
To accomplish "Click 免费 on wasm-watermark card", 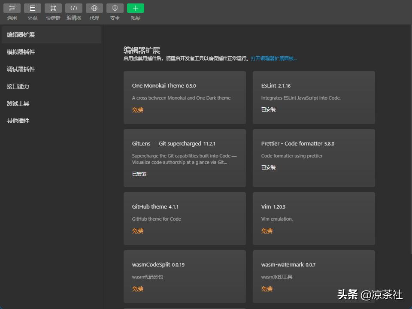I will pos(267,289).
